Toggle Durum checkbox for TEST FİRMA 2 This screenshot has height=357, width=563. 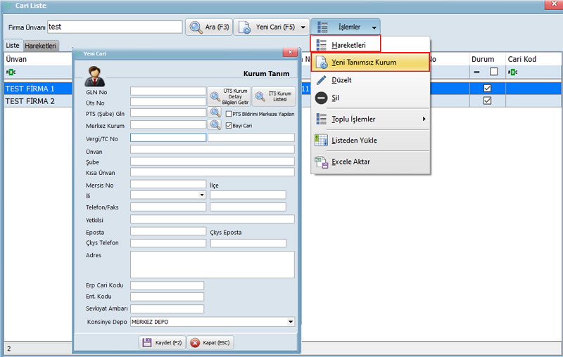coord(487,101)
